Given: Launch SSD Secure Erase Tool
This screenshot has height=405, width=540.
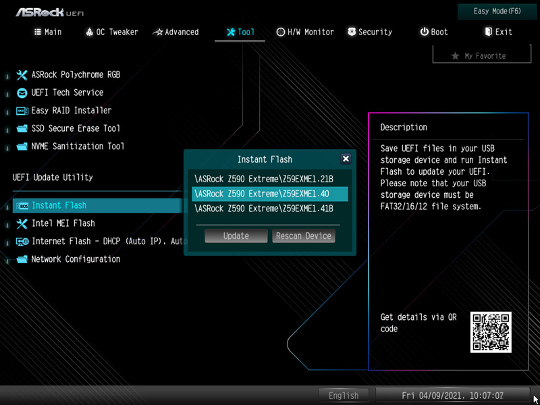Looking at the screenshot, I should pyautogui.click(x=76, y=128).
